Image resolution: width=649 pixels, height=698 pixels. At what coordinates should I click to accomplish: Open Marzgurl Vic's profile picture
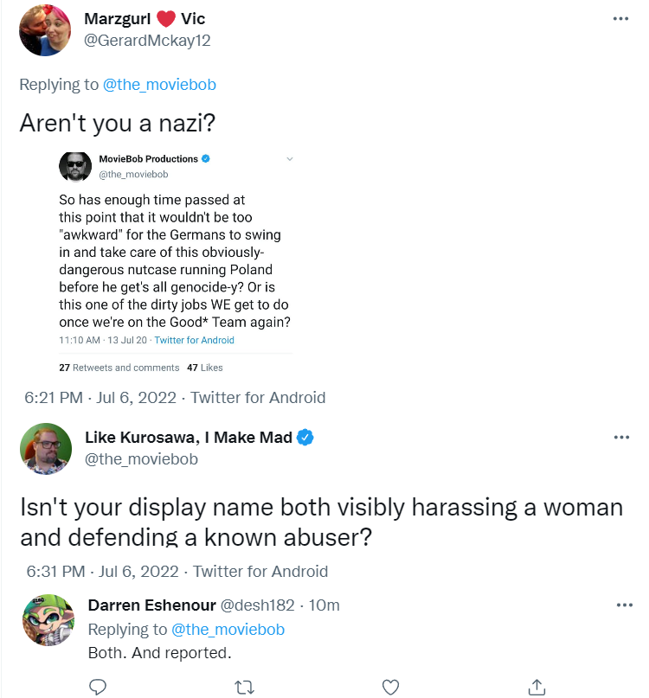click(45, 29)
